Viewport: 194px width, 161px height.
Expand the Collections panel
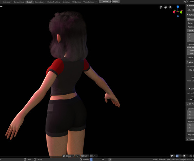(x=188, y=139)
